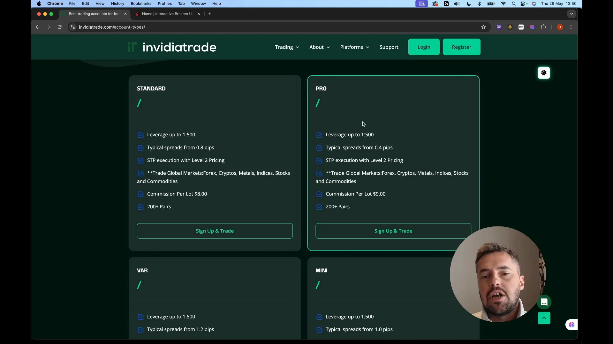Open the live chat widget icon
The image size is (613, 344).
(x=544, y=302)
